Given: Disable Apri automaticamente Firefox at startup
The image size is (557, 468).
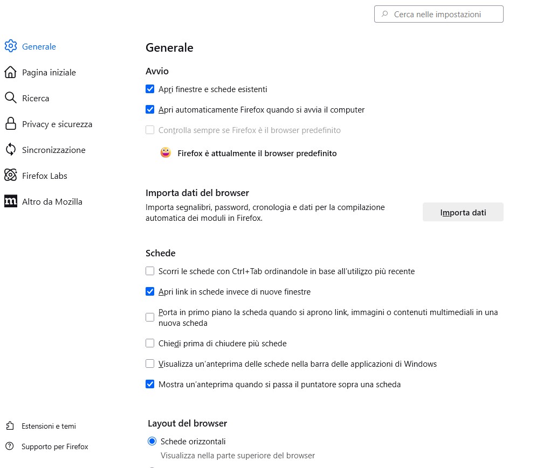Looking at the screenshot, I should click(150, 110).
